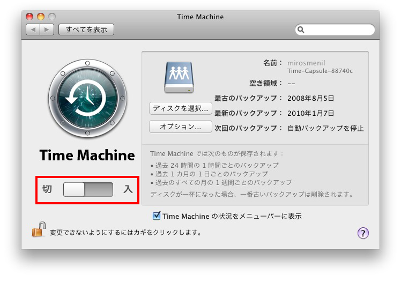Viewport: 401px width, 281px height.
Task: Uncheck Time Machine の状況をメニューバーに表示 checkbox
Action: coord(156,216)
